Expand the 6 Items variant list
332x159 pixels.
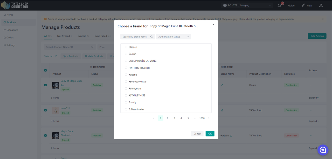pyautogui.click(x=314, y=98)
